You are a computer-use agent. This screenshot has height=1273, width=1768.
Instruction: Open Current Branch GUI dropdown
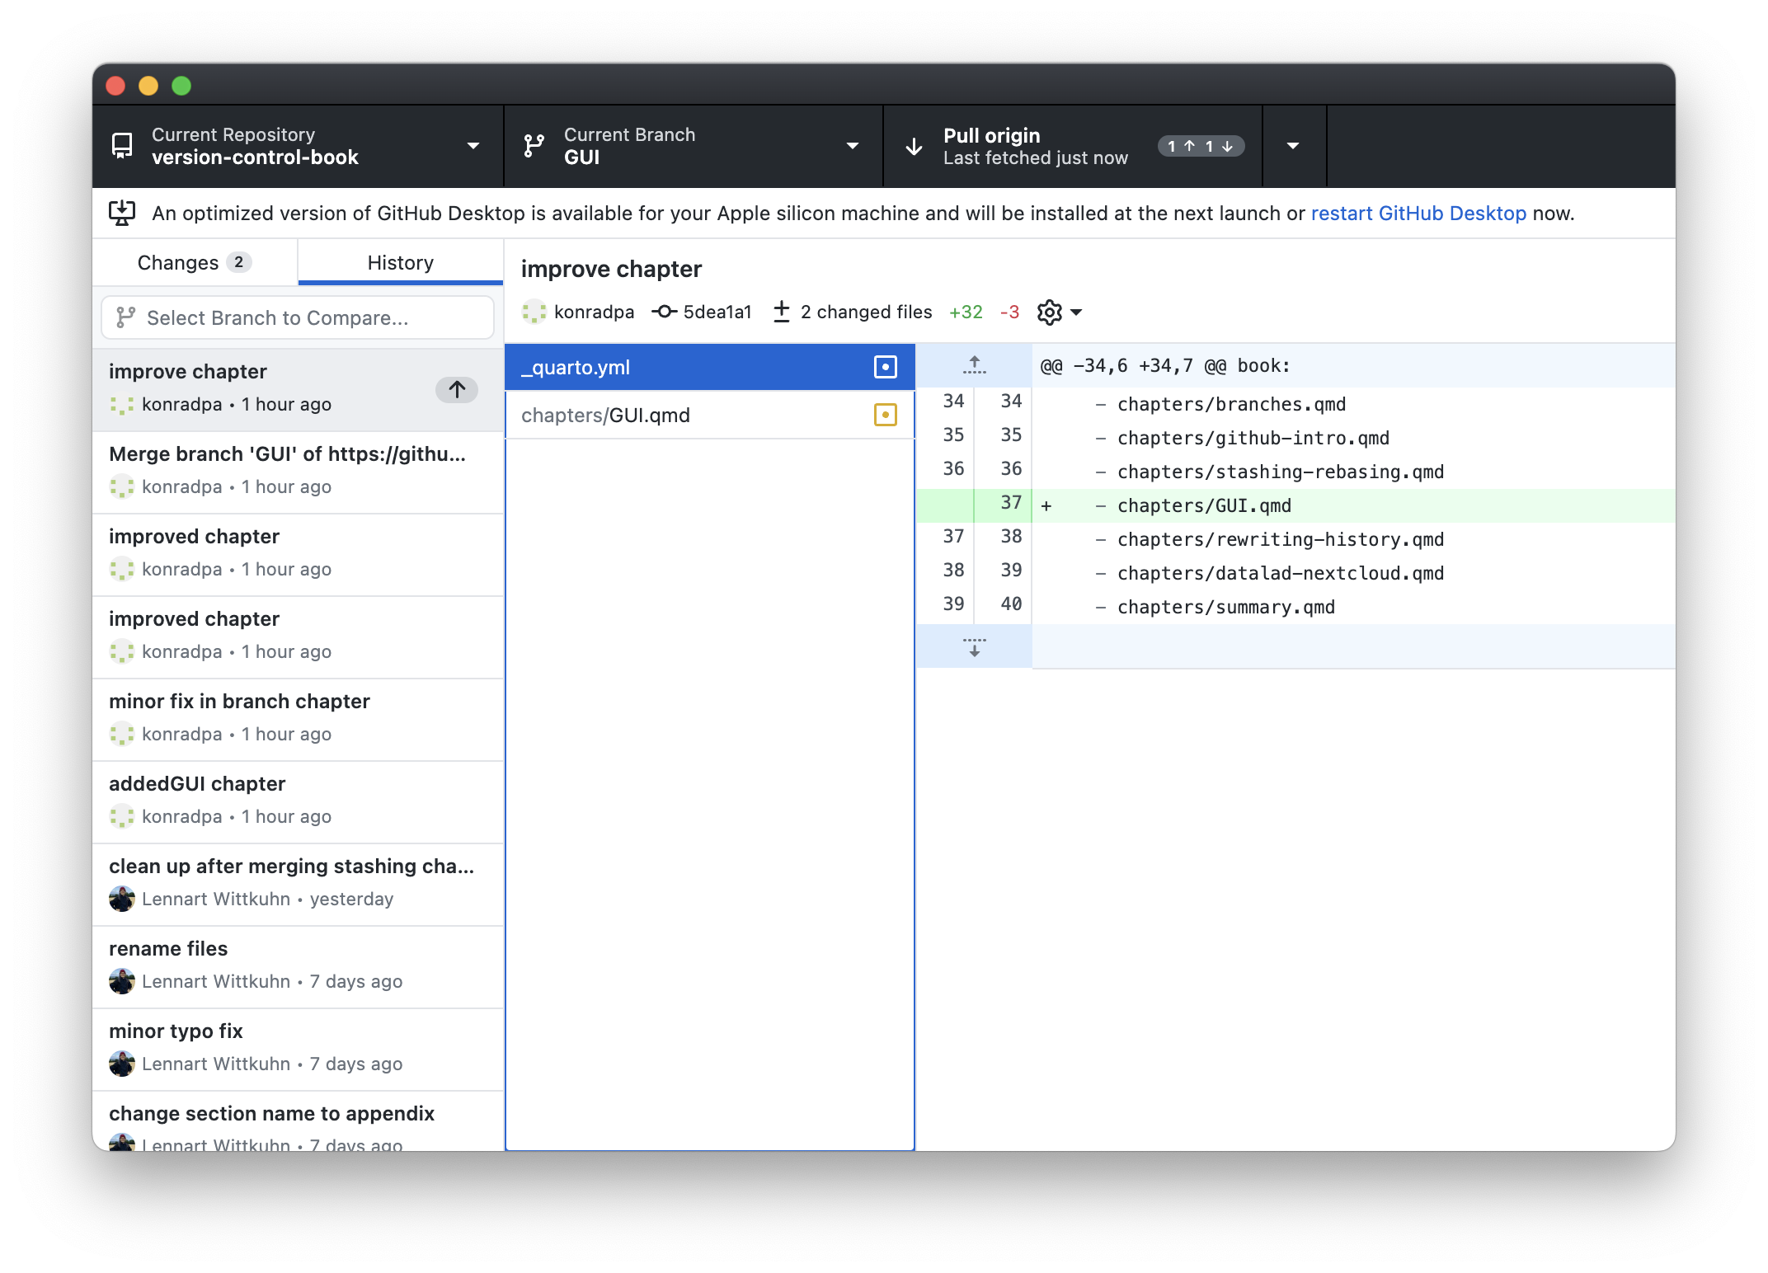click(x=693, y=146)
